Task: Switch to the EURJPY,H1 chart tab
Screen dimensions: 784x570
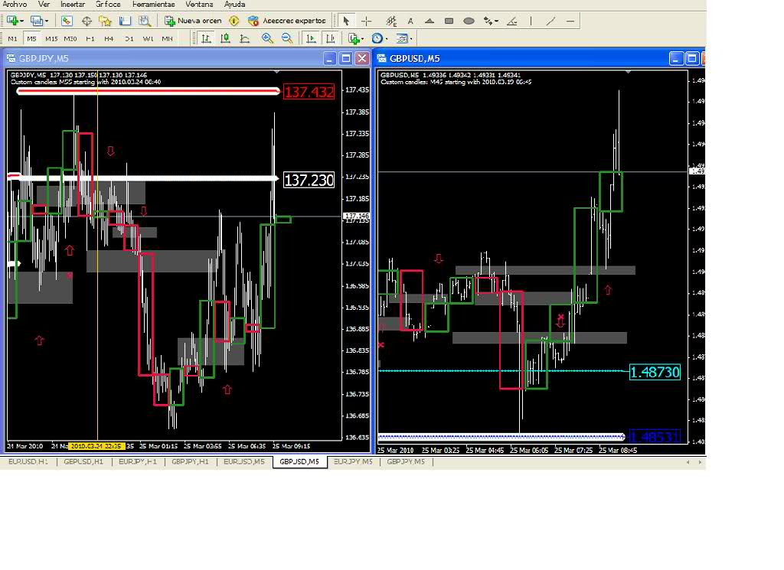Action: click(138, 461)
